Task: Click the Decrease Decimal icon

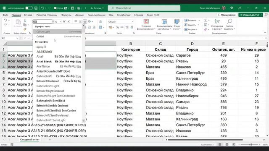Action: click(132, 27)
